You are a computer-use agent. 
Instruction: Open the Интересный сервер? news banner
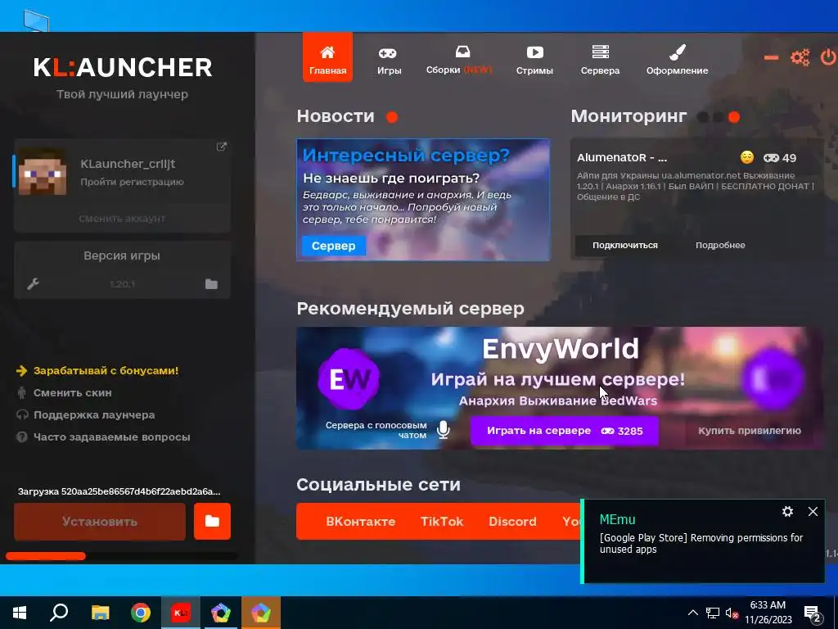point(423,200)
